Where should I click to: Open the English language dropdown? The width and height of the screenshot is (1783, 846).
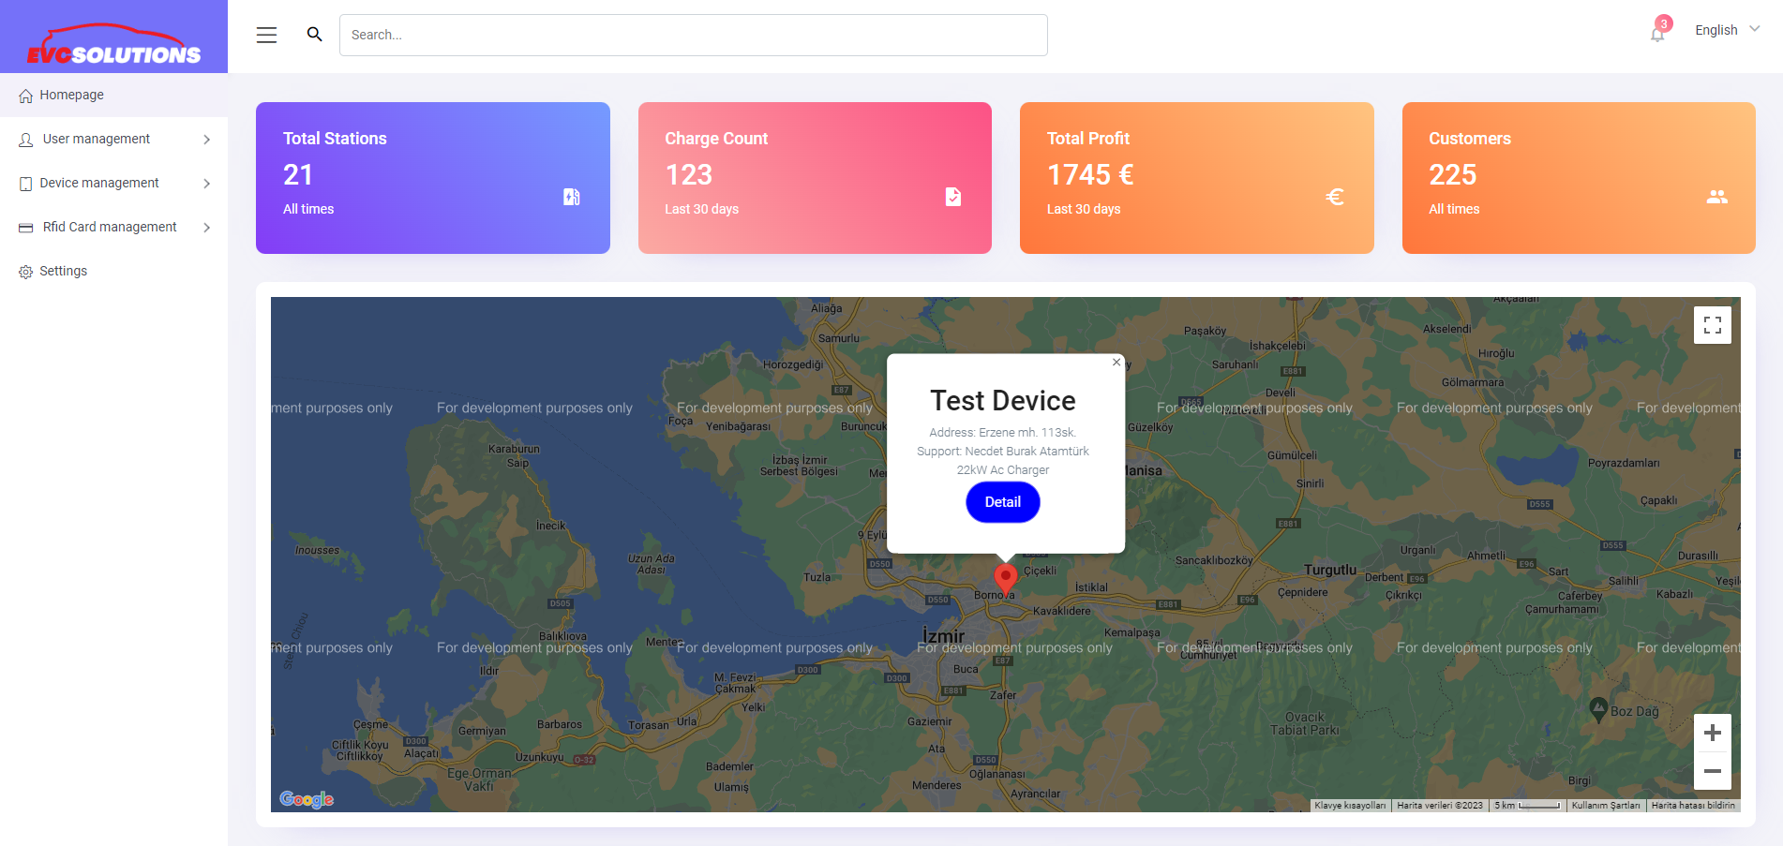[x=1727, y=30]
